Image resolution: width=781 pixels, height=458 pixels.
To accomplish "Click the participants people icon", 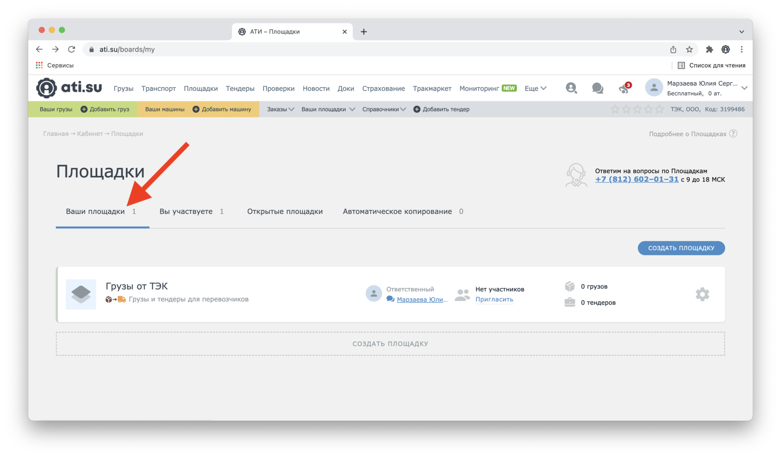I will point(462,294).
